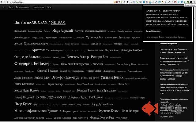The height and width of the screenshot is (122, 196).
Task: Click the lightbulb extension icon
Action: click(x=119, y=2)
